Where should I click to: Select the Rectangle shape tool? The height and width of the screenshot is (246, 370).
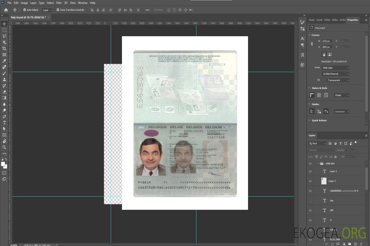tap(4, 135)
